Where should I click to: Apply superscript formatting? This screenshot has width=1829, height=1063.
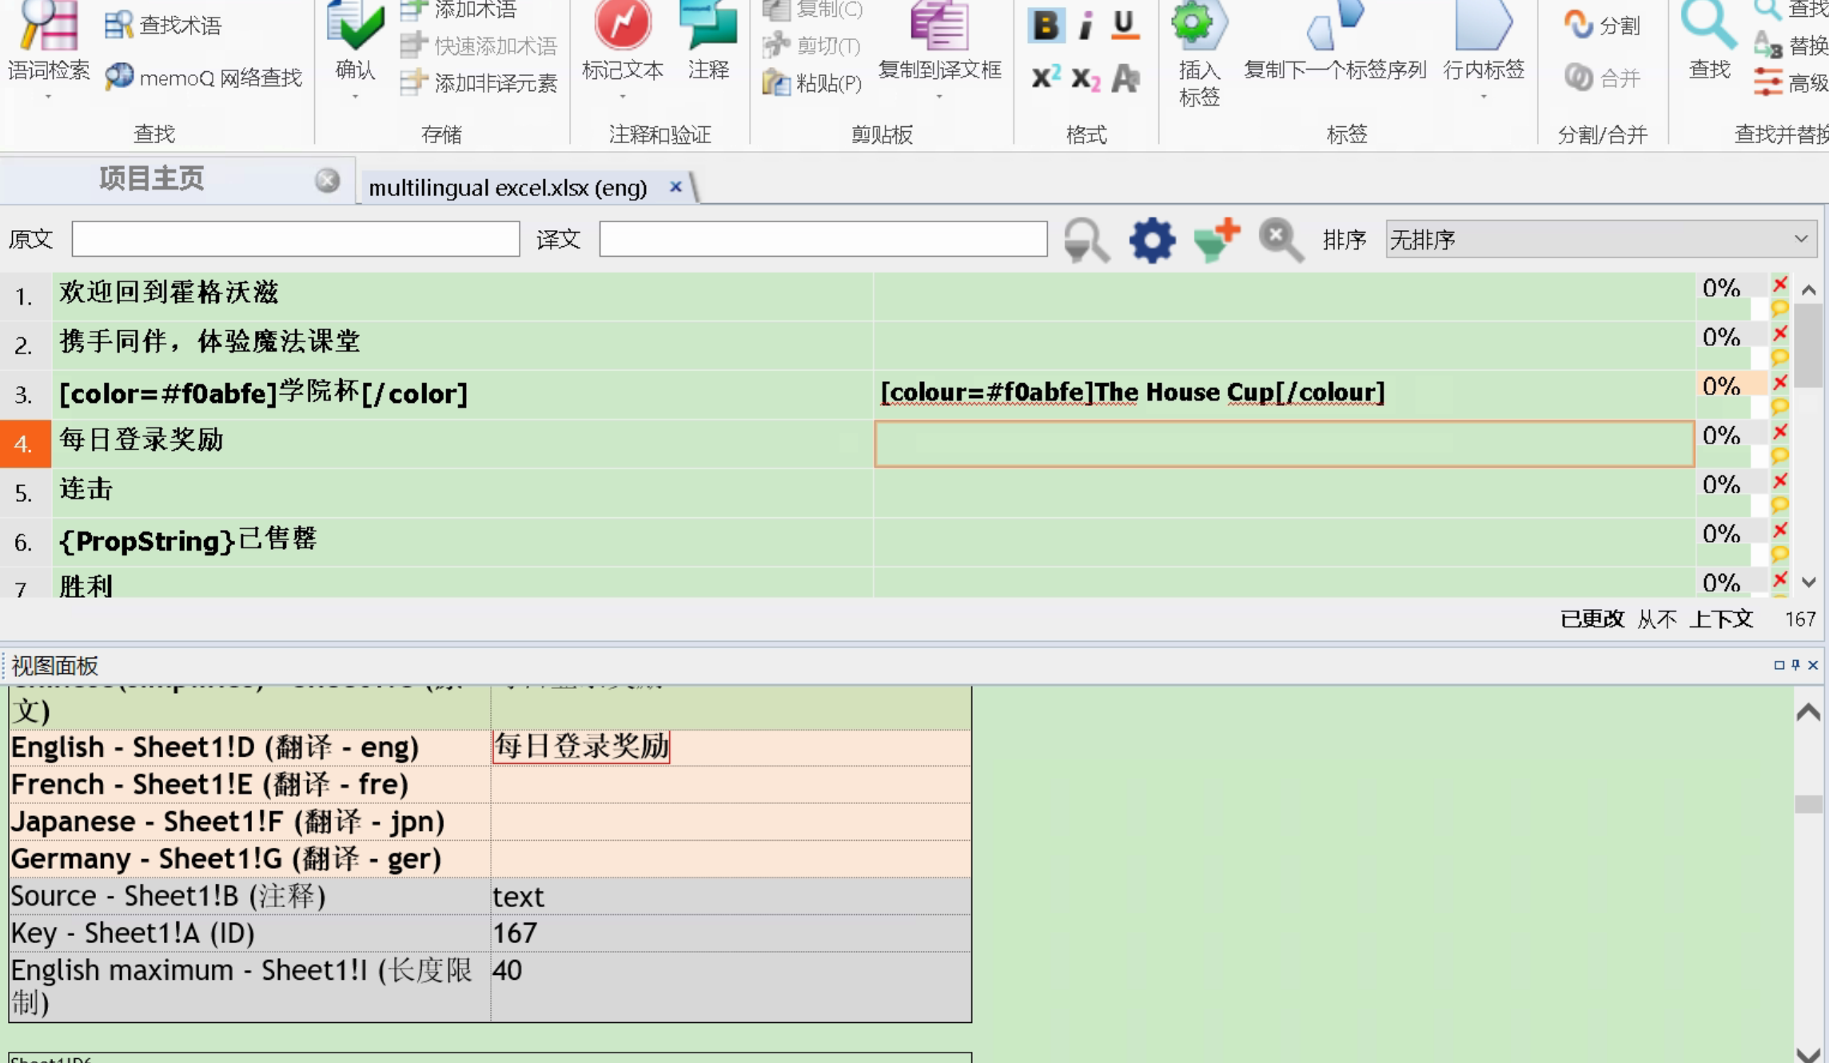1046,78
